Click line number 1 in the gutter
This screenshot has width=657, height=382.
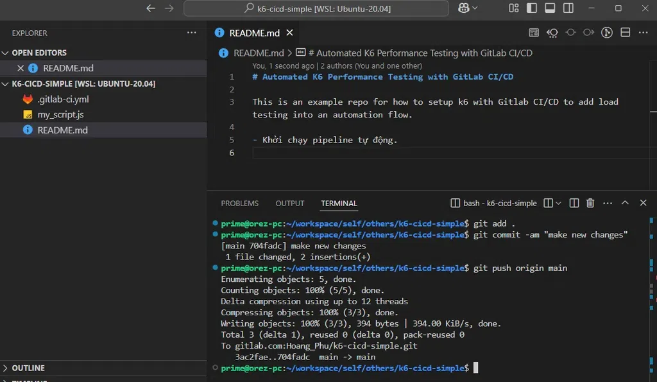232,77
